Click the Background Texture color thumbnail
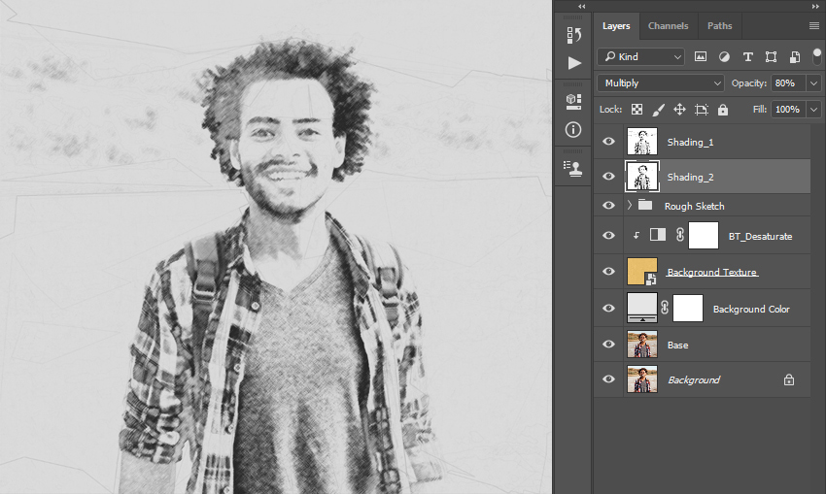This screenshot has height=494, width=826. 642,272
